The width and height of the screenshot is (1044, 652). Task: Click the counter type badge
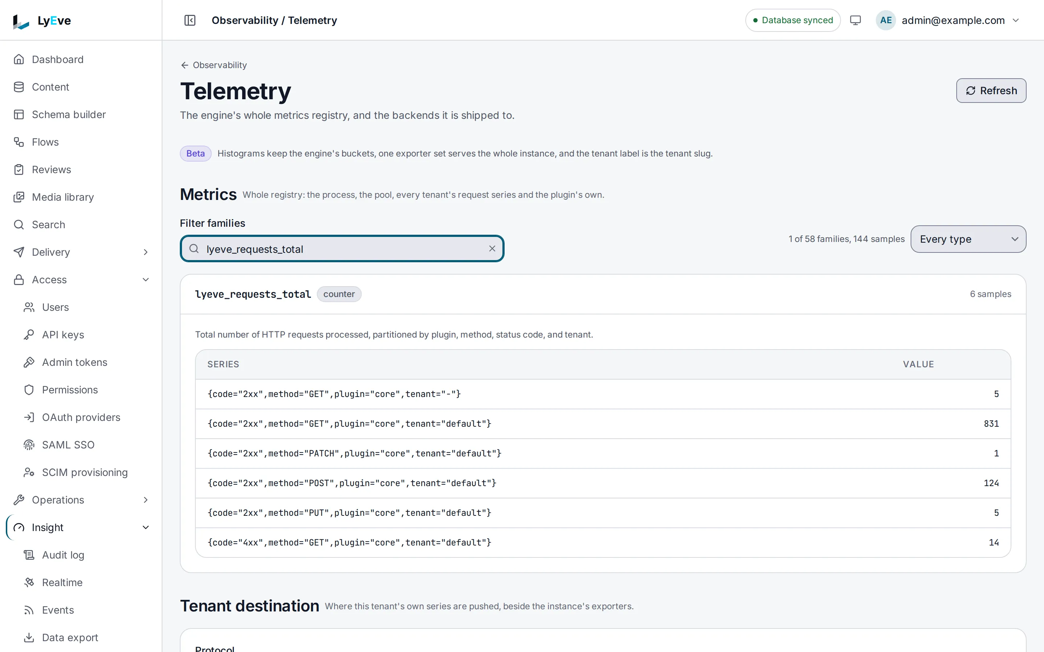coord(339,294)
